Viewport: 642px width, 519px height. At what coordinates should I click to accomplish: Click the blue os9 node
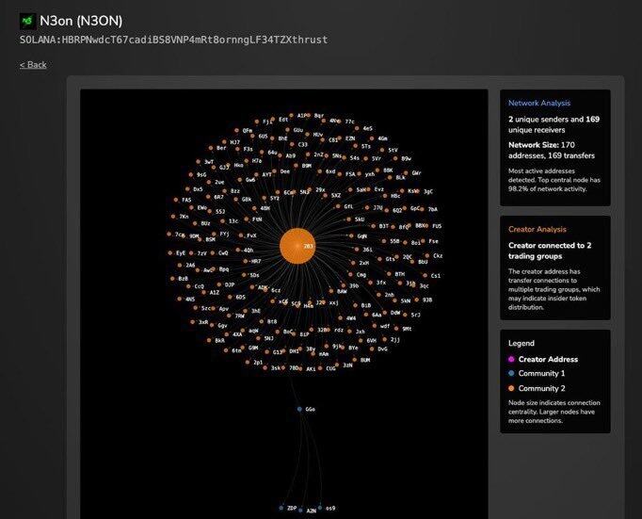point(320,508)
